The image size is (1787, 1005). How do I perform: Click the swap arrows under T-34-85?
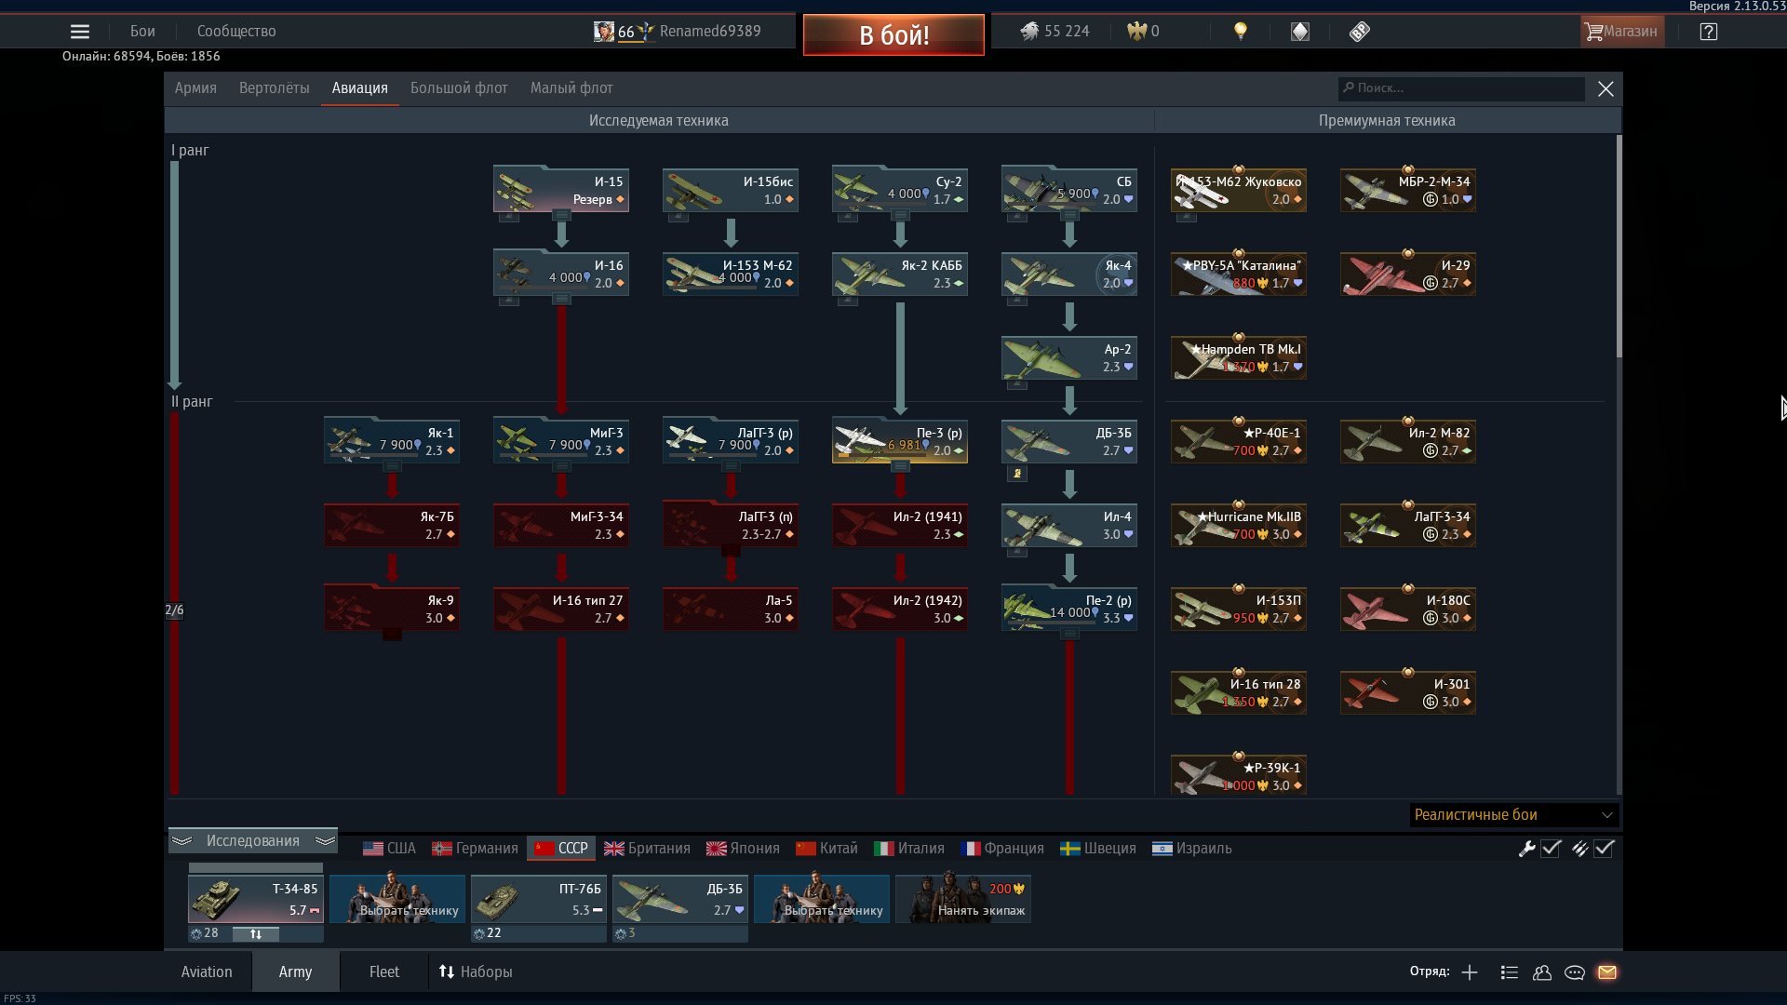tap(256, 934)
